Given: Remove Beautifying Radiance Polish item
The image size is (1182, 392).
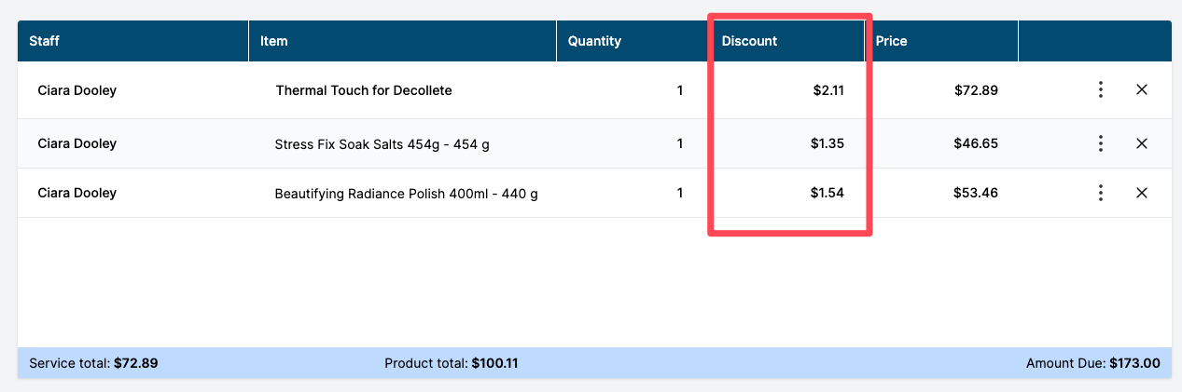Looking at the screenshot, I should 1141,193.
